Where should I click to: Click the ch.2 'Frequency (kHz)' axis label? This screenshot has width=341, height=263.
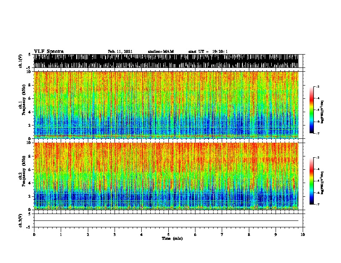(x=23, y=171)
